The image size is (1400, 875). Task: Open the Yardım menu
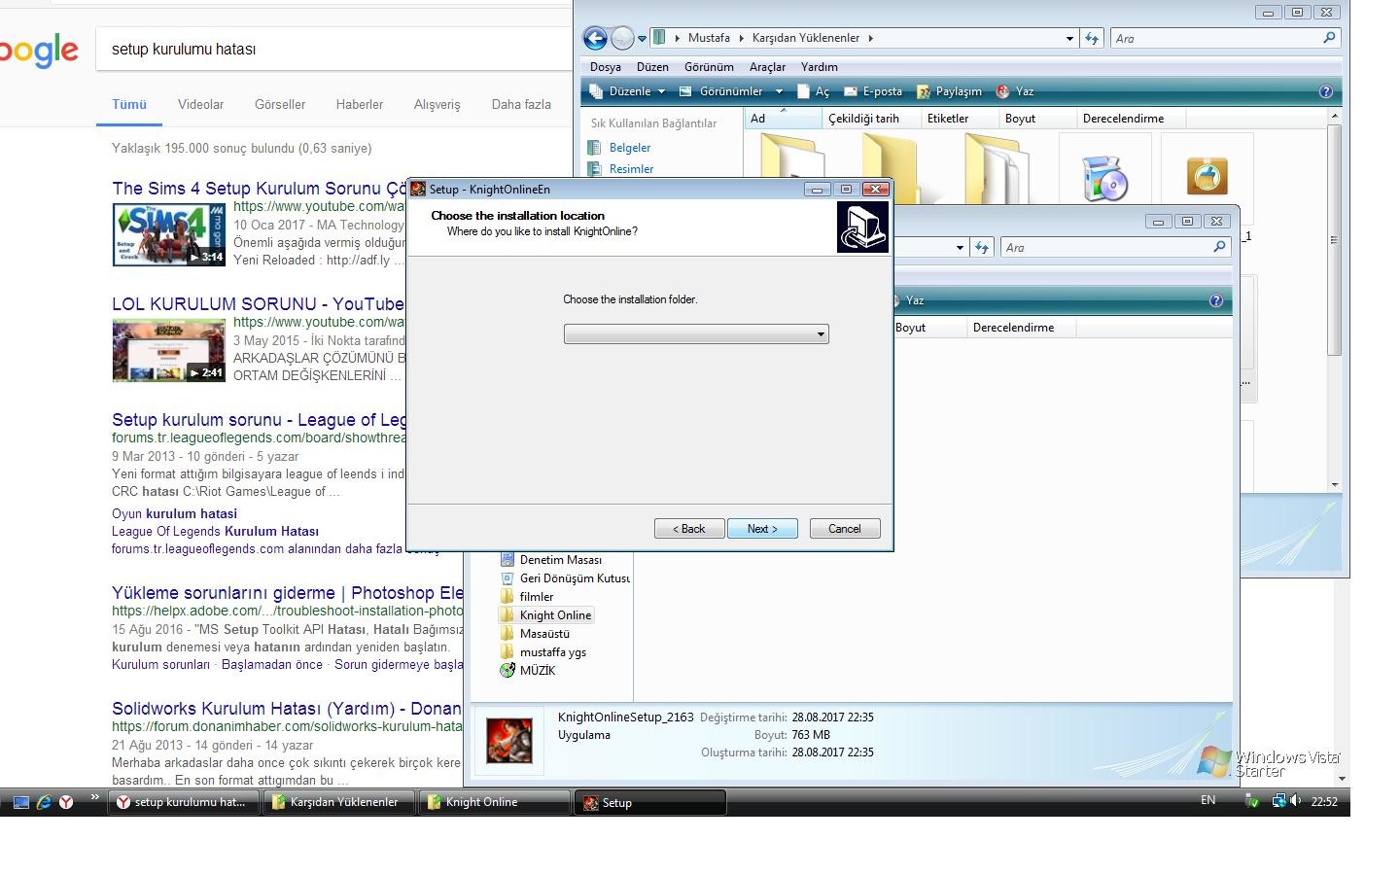820,67
